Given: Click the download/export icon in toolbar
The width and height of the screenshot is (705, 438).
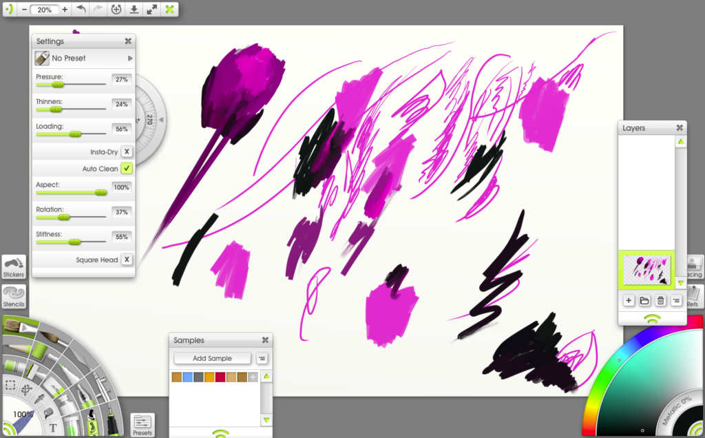Looking at the screenshot, I should (134, 9).
